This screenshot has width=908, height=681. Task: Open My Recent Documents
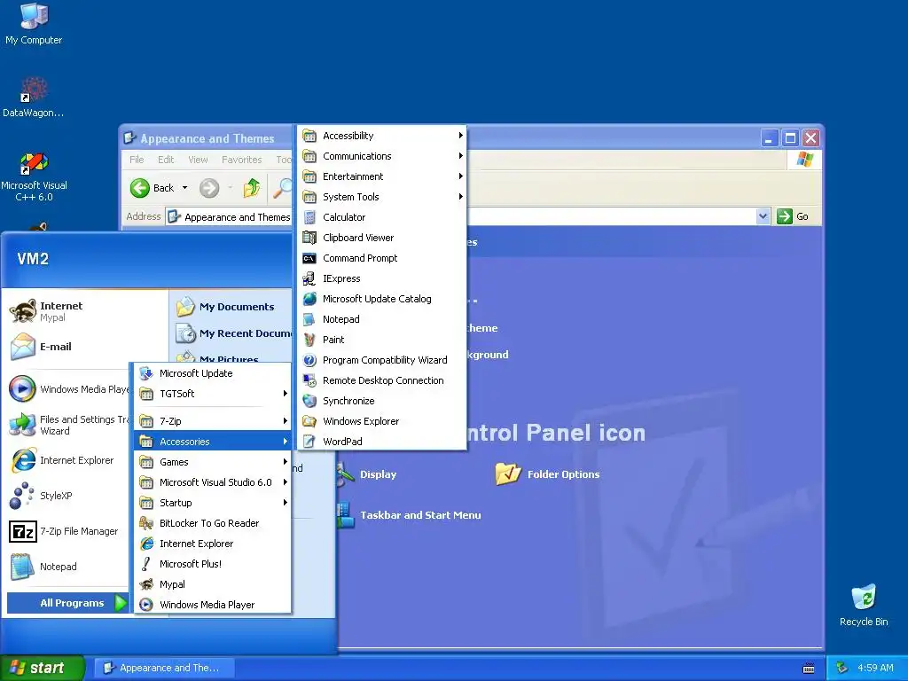(234, 333)
